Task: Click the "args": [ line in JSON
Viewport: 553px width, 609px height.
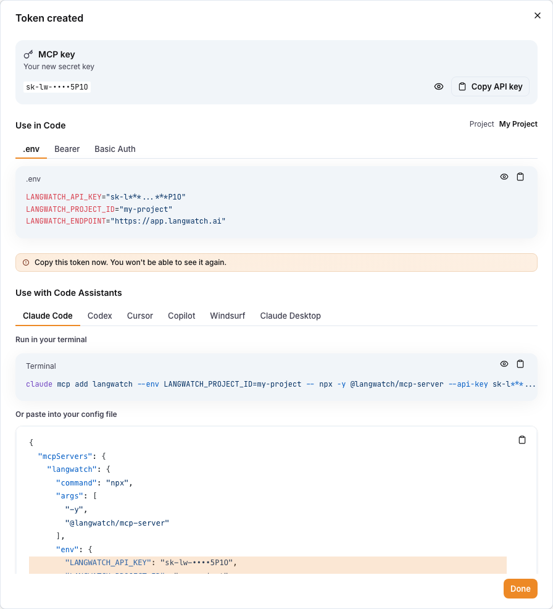Action: coord(77,496)
